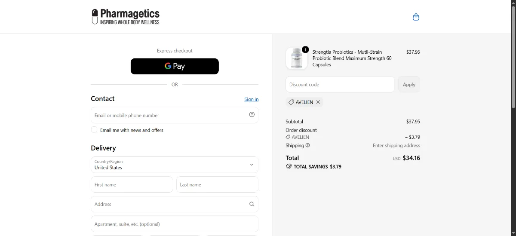The image size is (516, 236).
Task: Apply the discount code
Action: tap(409, 84)
